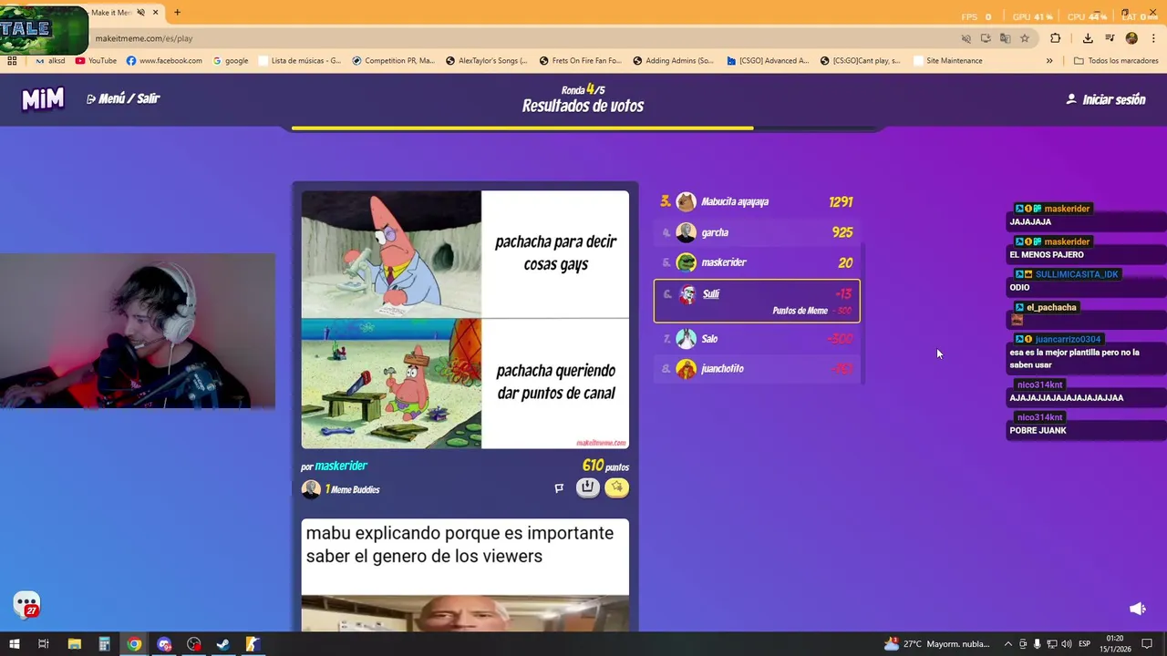This screenshot has height=656, width=1167.
Task: Click the translate page icon
Action: point(1005,38)
